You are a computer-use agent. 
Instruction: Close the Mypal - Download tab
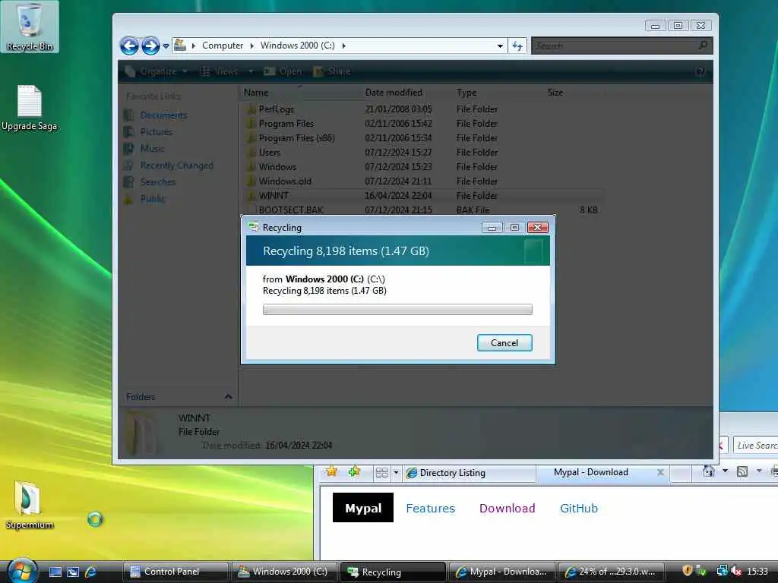pyautogui.click(x=660, y=472)
